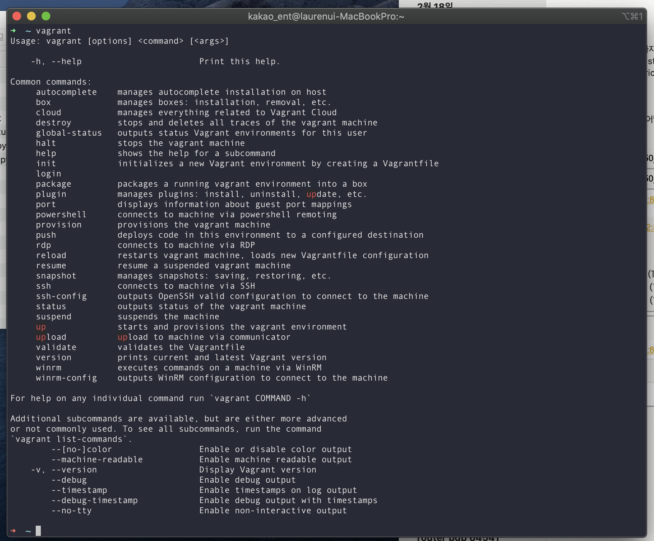Select the 'box' command name
The width and height of the screenshot is (654, 541).
point(43,102)
